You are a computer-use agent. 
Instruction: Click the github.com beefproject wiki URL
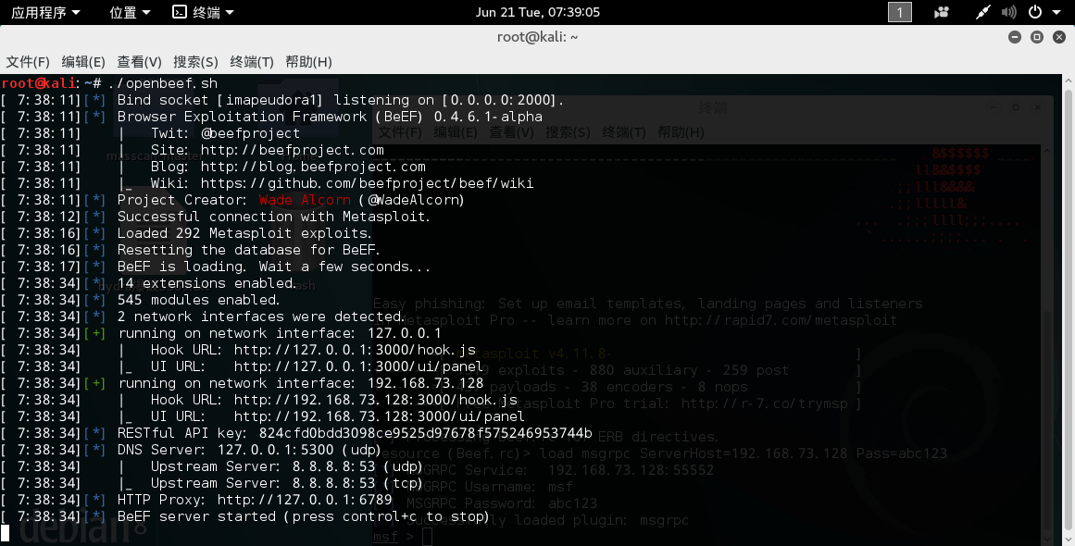367,183
